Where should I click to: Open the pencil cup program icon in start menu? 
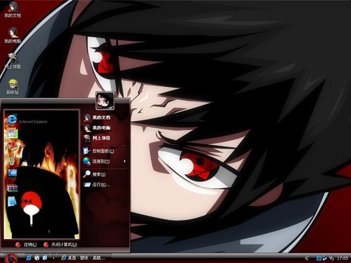click(x=12, y=160)
